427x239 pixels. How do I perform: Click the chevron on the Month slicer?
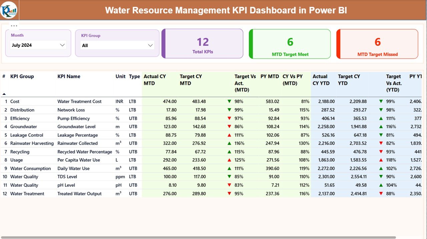coord(62,45)
